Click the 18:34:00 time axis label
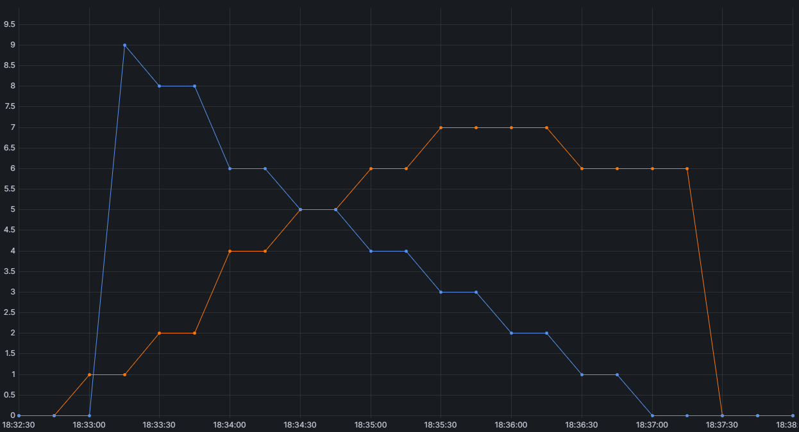The height and width of the screenshot is (432, 799). coord(230,424)
